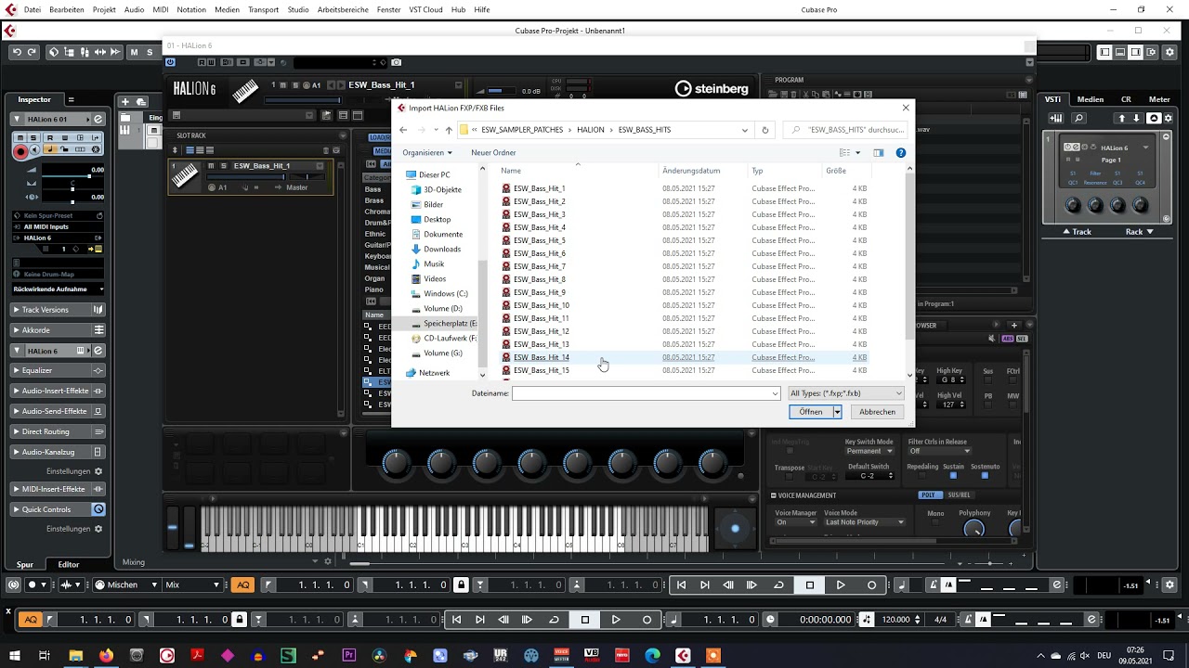
Task: Expand the Track Versions section in Inspector
Action: [58, 310]
